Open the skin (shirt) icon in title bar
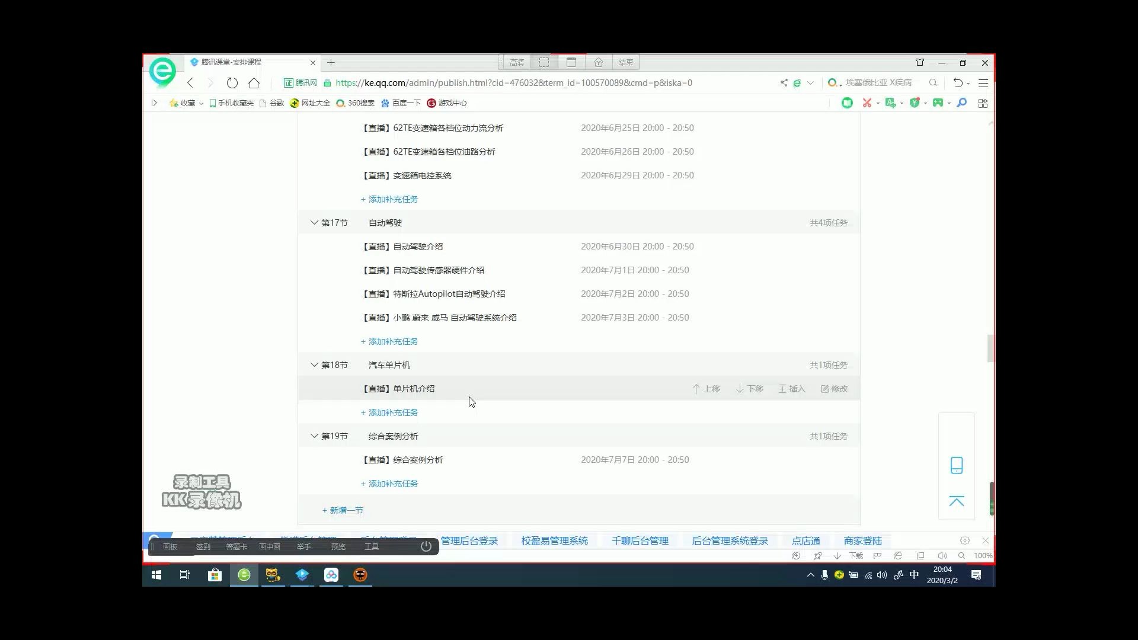The height and width of the screenshot is (640, 1138). [x=920, y=62]
